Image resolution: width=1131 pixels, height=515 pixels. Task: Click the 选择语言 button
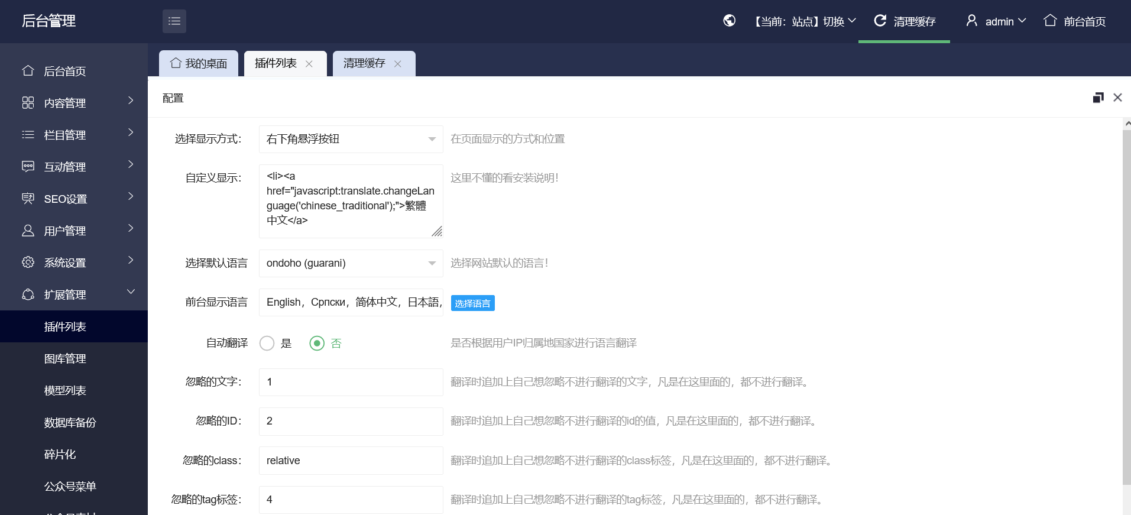click(x=472, y=303)
